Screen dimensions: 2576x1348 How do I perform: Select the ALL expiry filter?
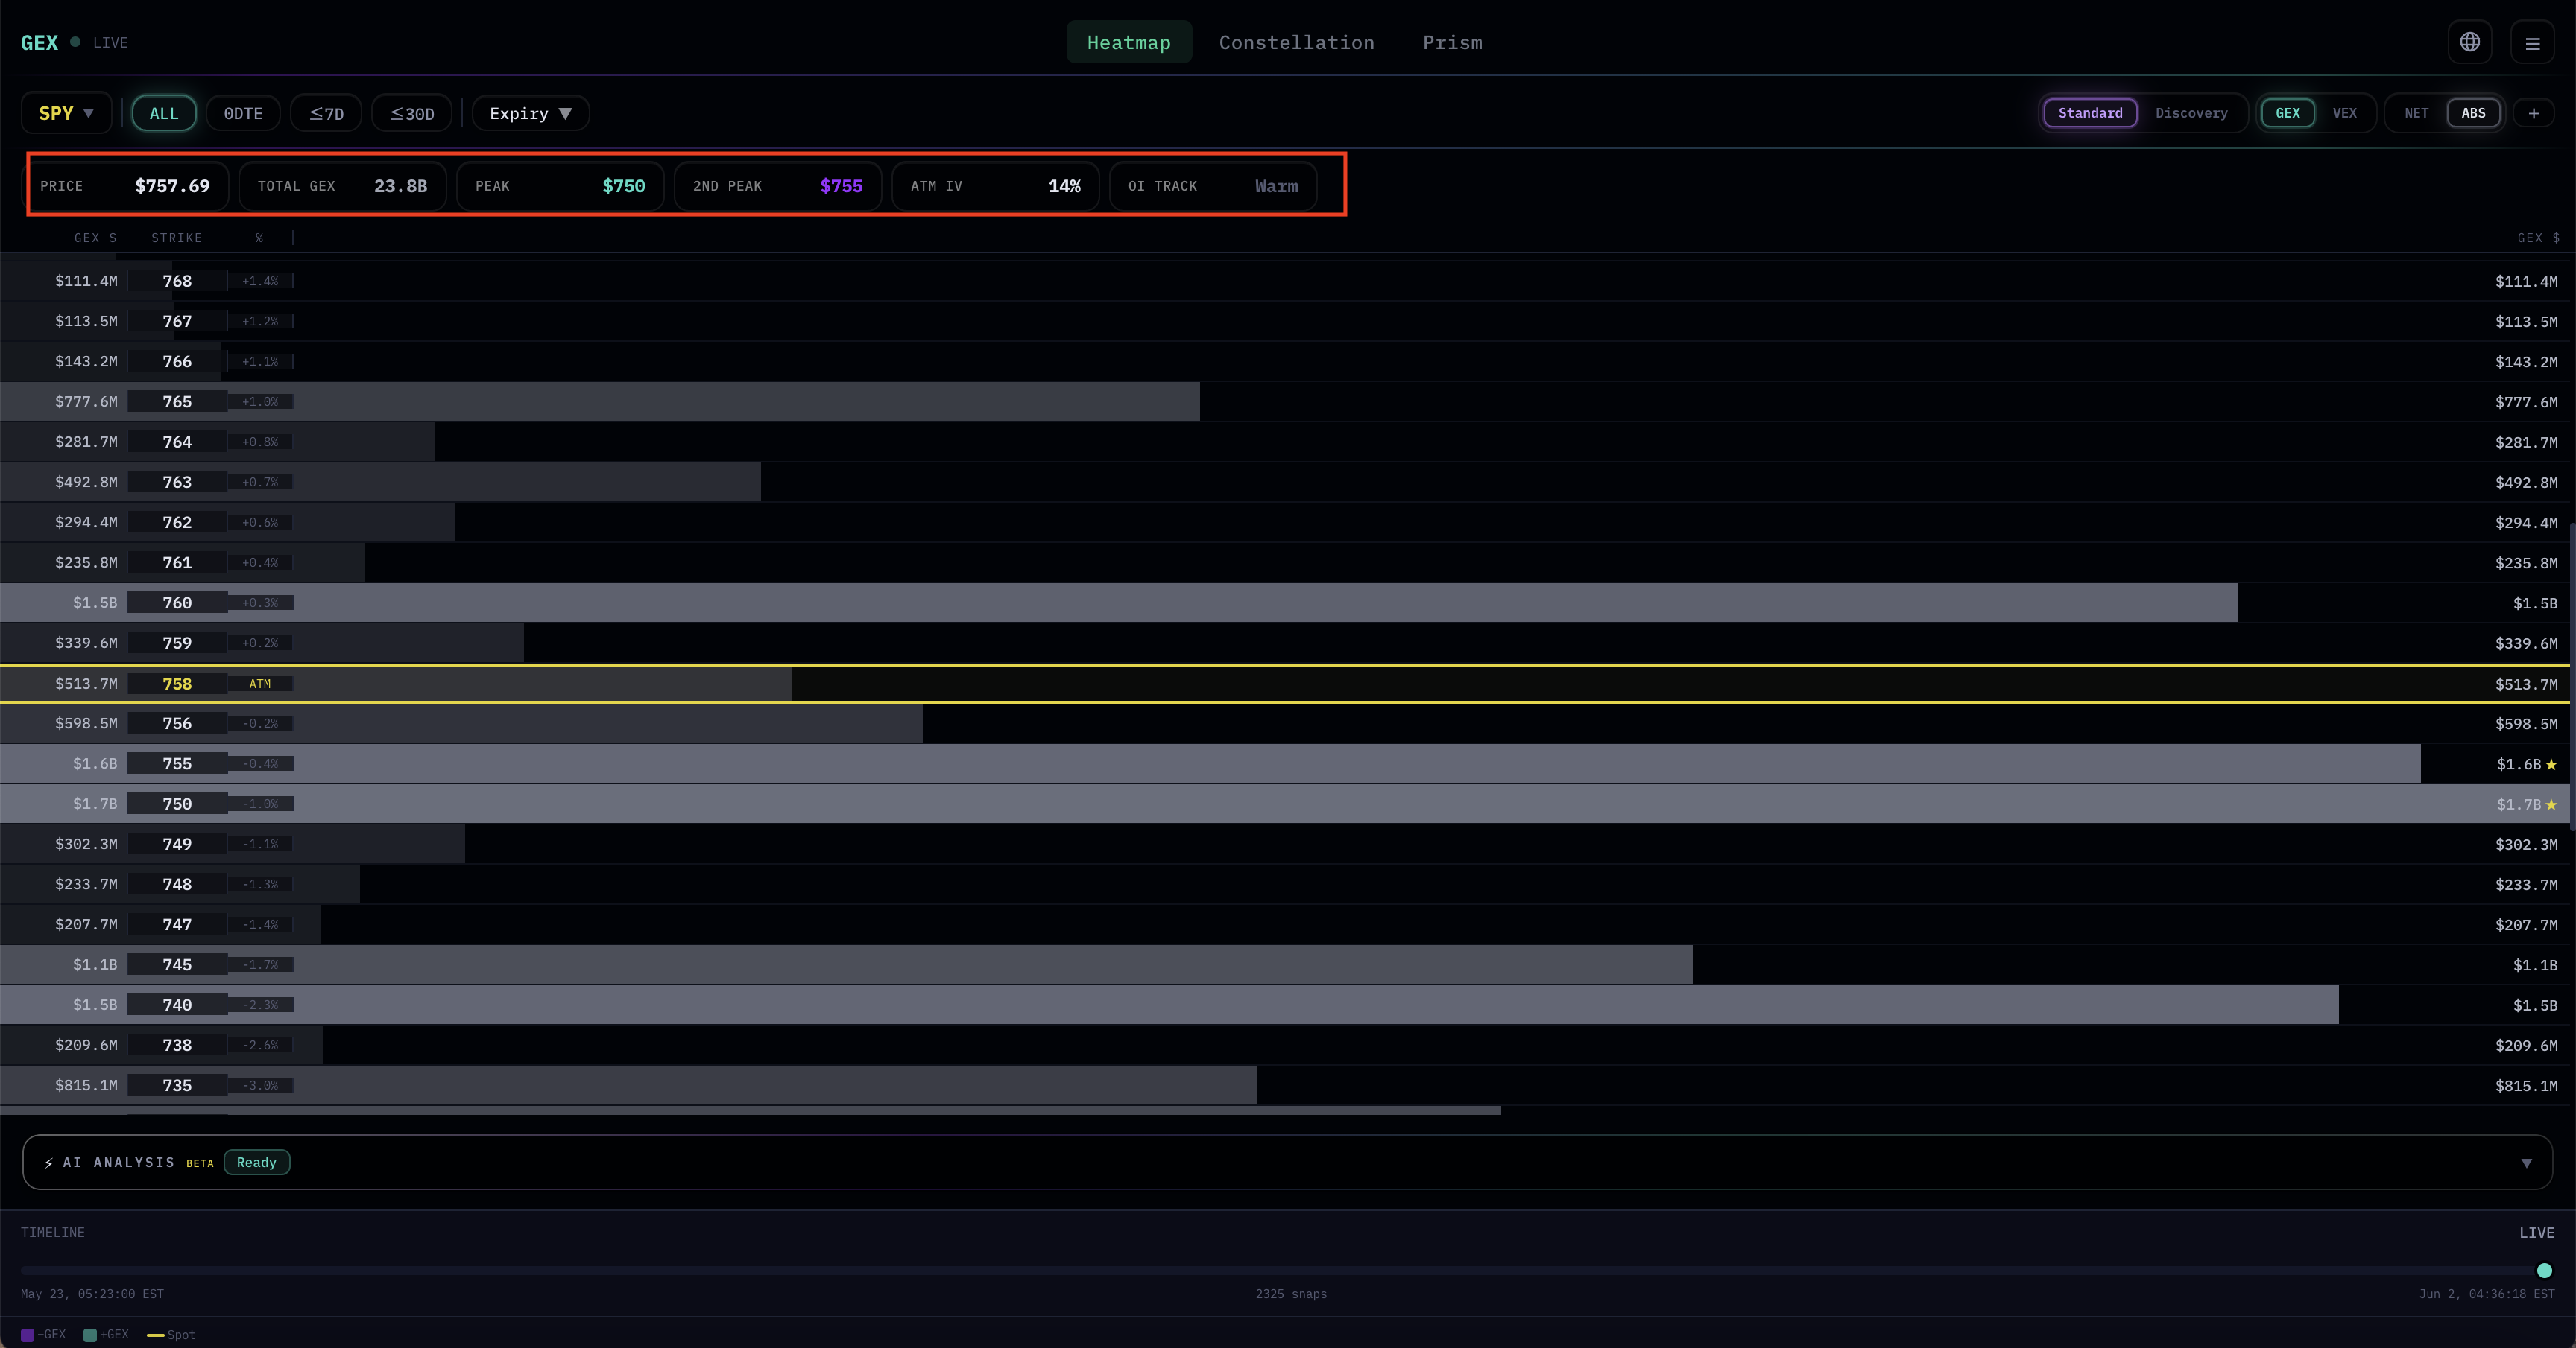[x=164, y=113]
